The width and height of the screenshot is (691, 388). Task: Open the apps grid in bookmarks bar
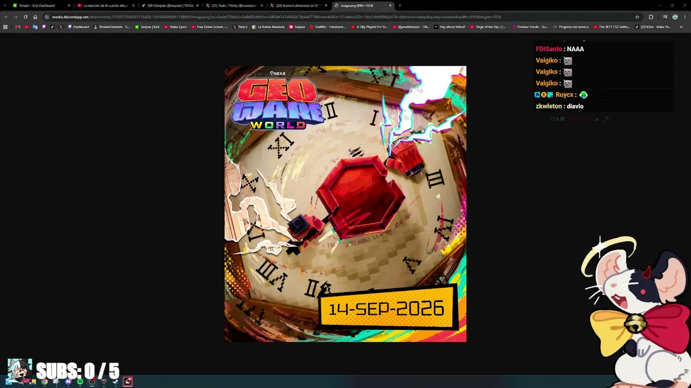click(x=5, y=27)
